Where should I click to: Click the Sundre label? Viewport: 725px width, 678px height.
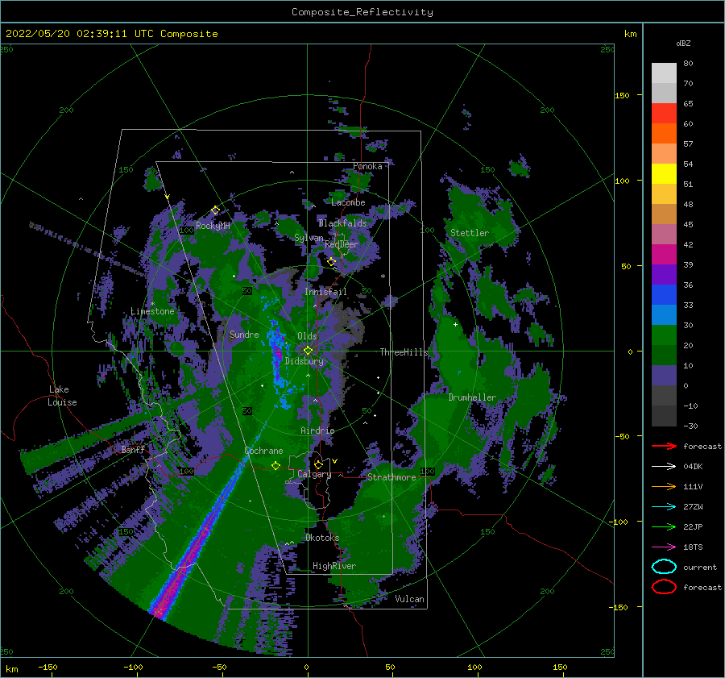244,335
